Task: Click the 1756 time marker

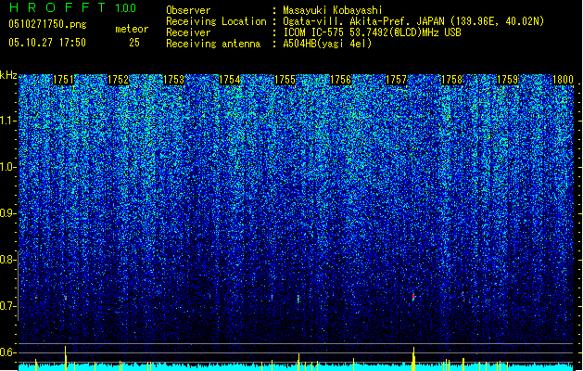Action: click(340, 80)
